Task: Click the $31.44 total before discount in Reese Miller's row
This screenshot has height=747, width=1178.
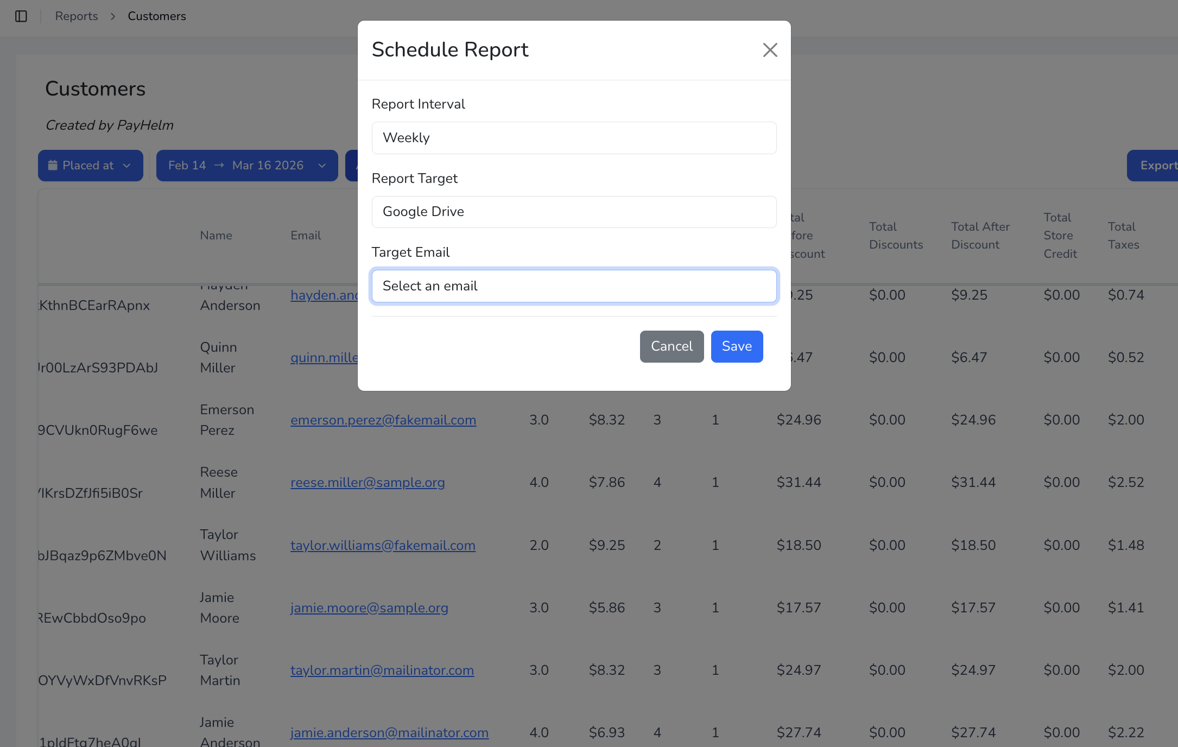Action: pyautogui.click(x=799, y=482)
